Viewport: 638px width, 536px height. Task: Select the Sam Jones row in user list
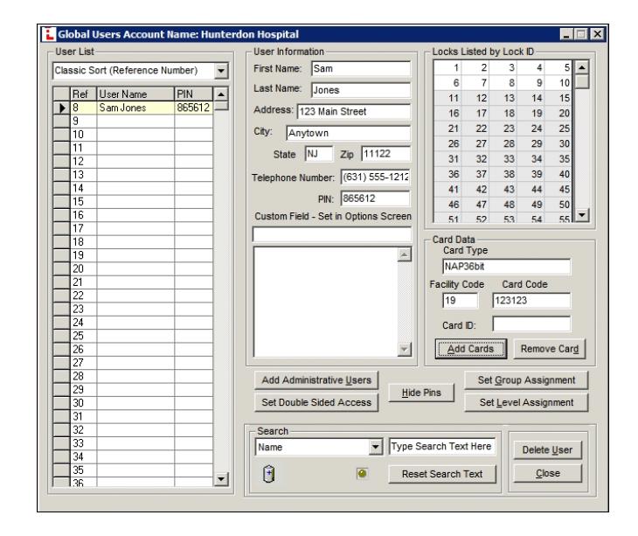pyautogui.click(x=133, y=108)
